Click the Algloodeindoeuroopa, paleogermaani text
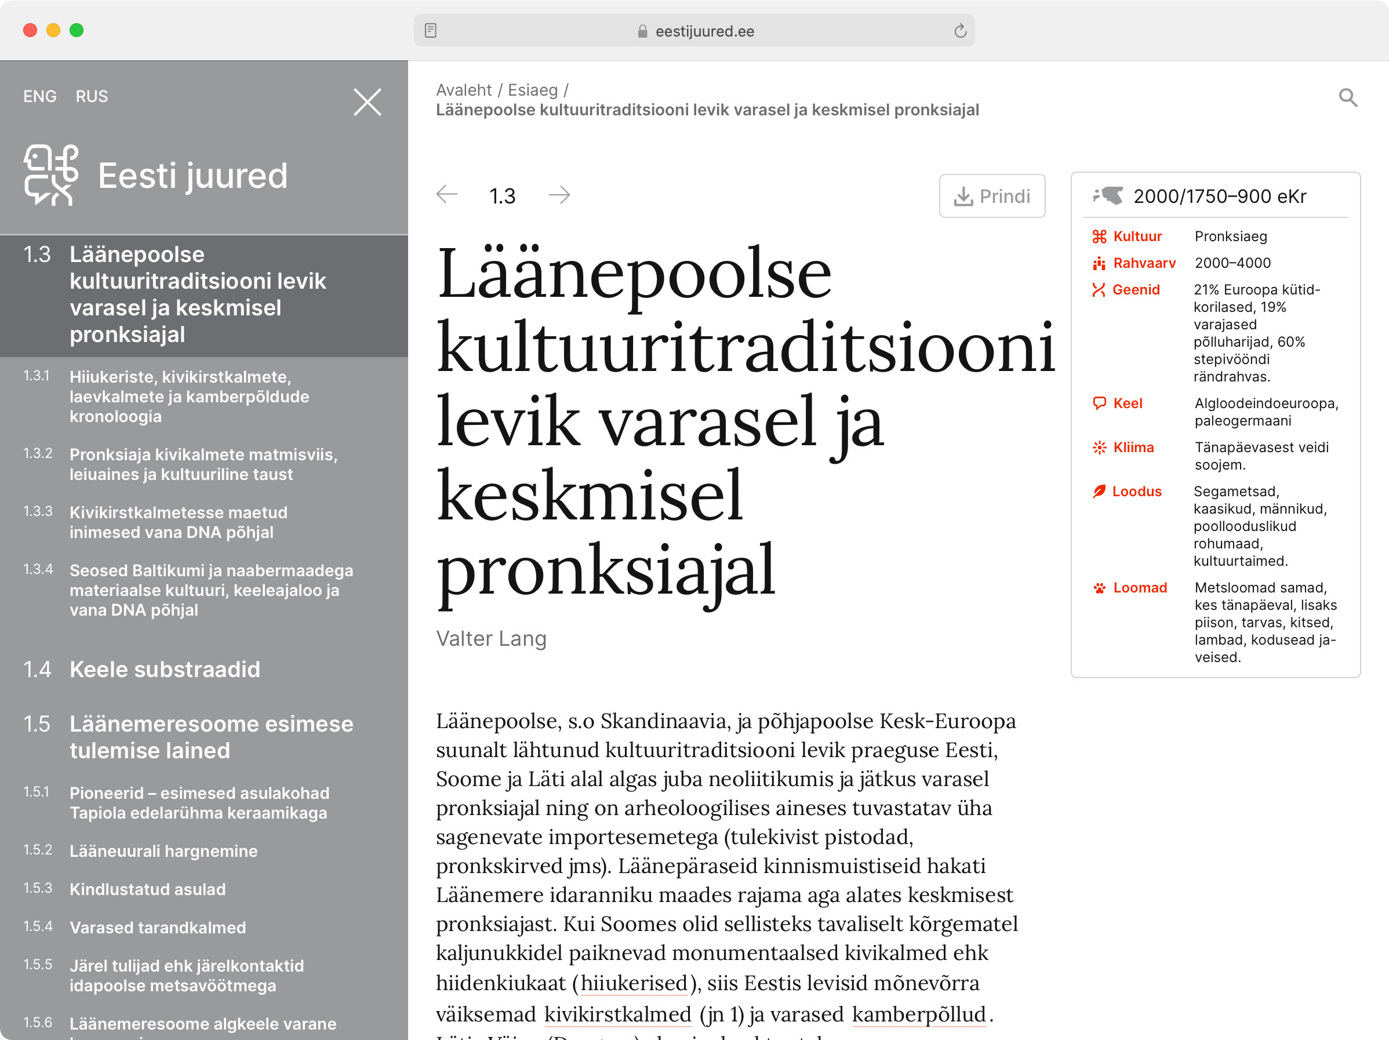 tap(1267, 412)
